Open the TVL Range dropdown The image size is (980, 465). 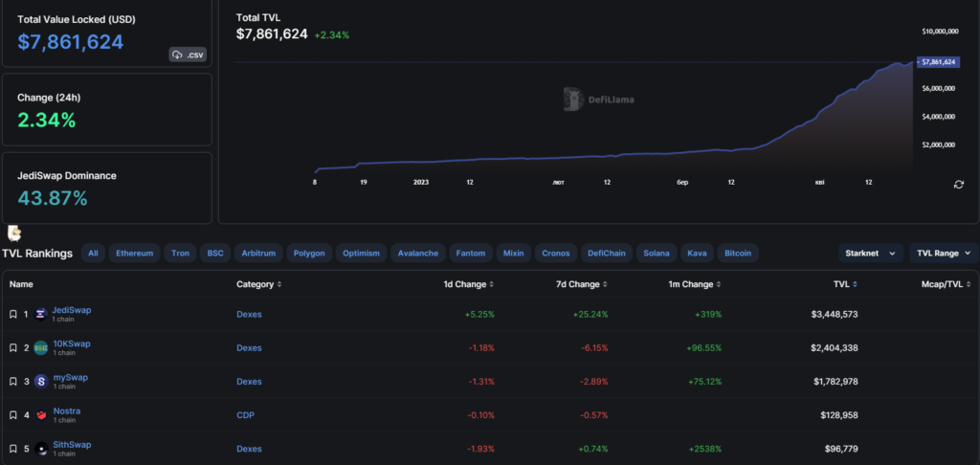[944, 254]
